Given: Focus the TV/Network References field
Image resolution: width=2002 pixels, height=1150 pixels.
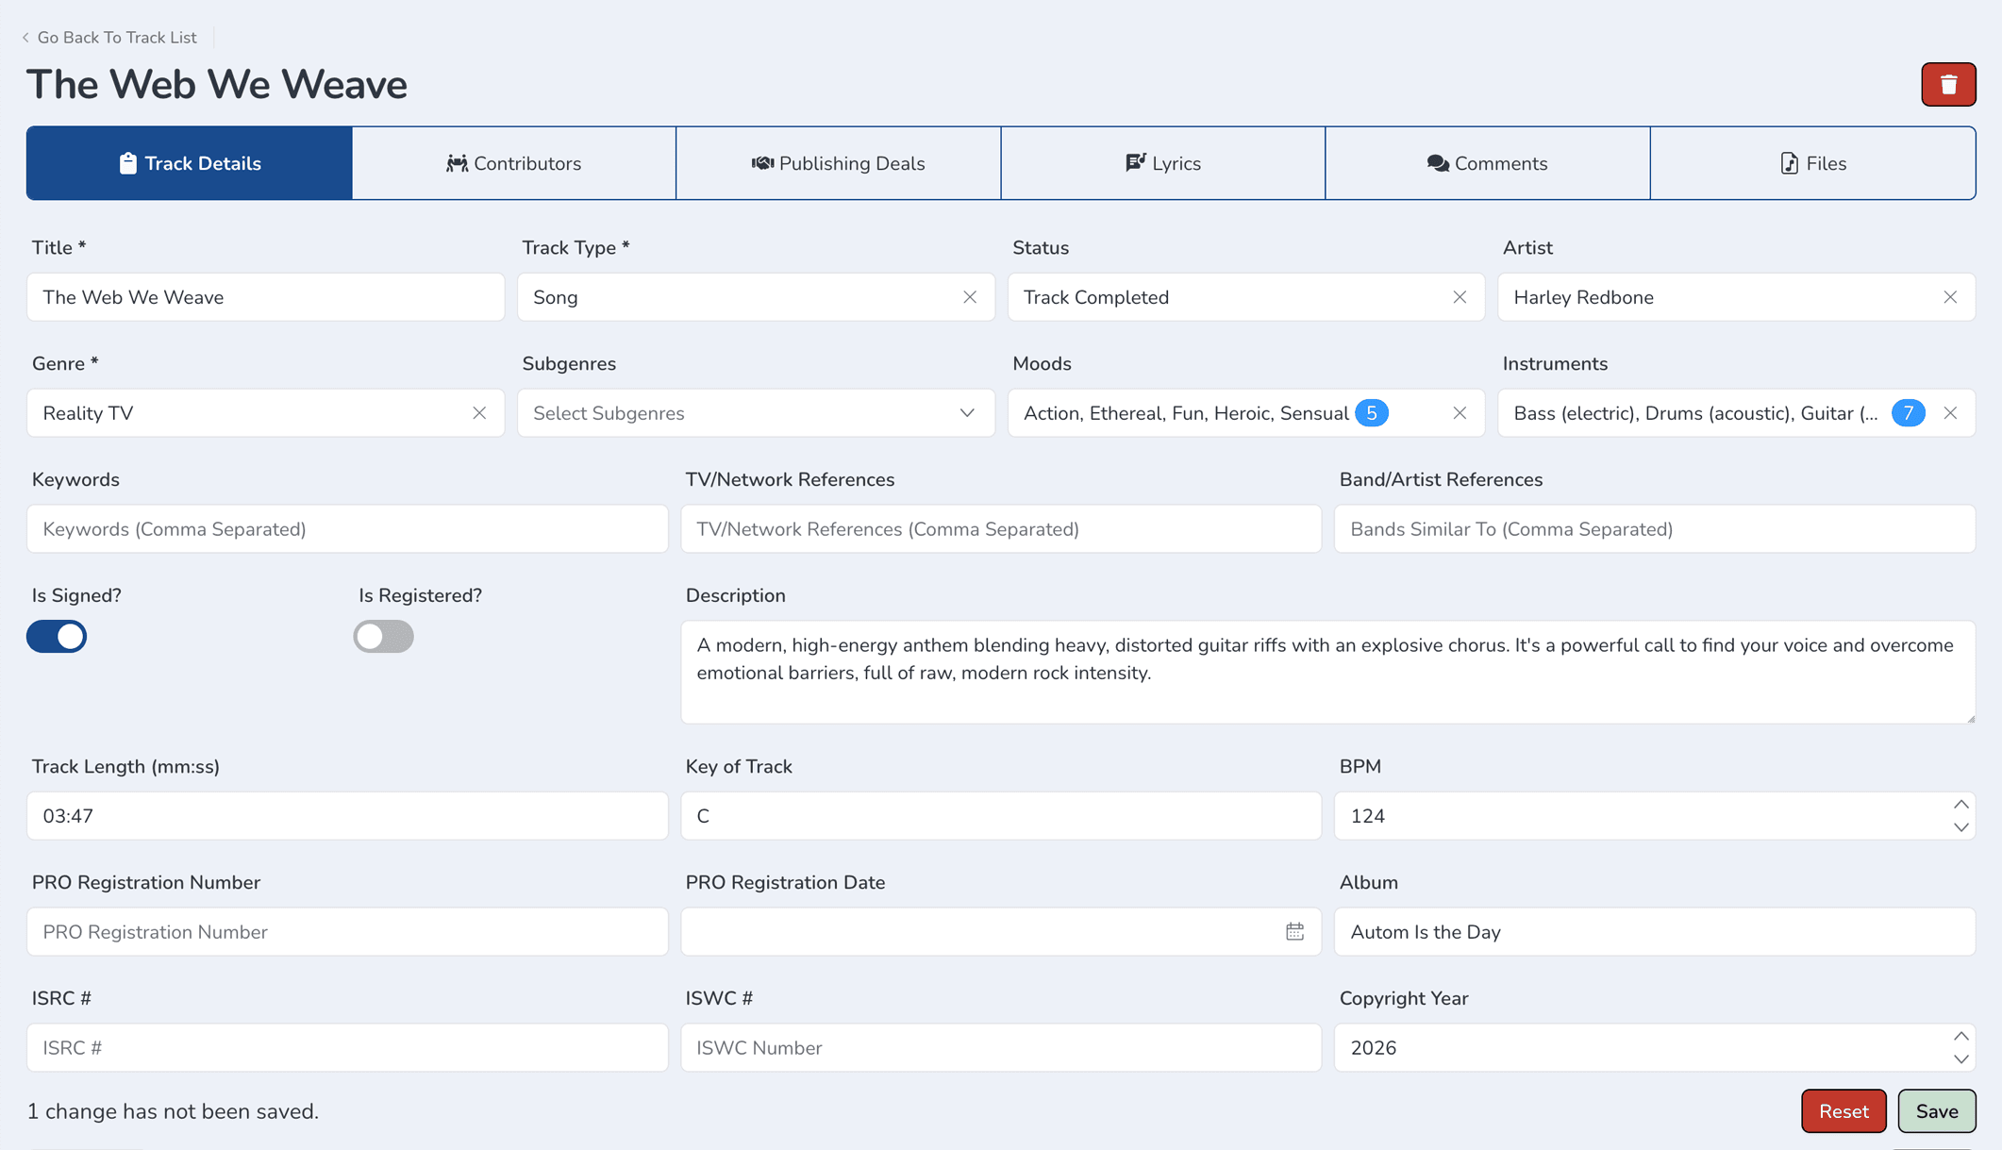Looking at the screenshot, I should coord(1001,529).
